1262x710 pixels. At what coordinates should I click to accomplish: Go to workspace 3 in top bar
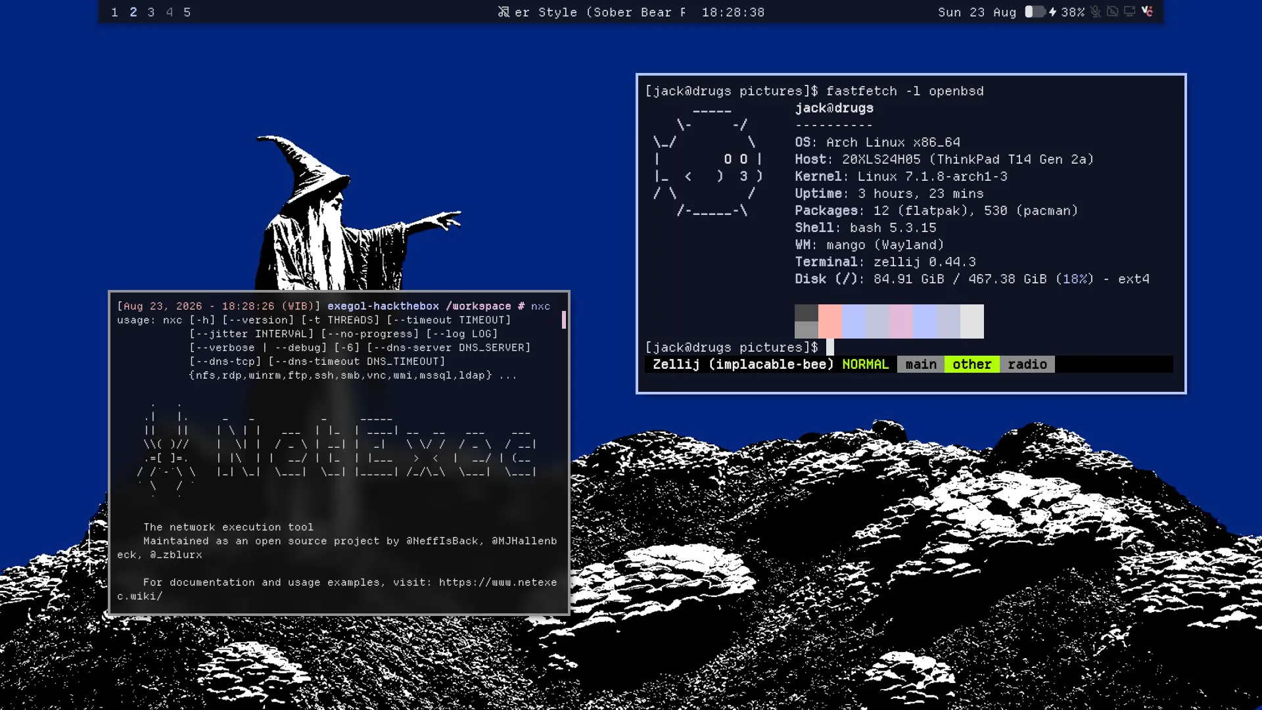[151, 12]
